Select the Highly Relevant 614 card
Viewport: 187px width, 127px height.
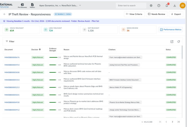point(21,29)
